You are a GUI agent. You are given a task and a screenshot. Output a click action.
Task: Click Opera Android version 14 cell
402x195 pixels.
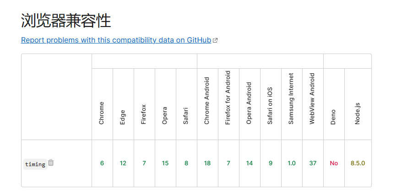click(x=250, y=163)
